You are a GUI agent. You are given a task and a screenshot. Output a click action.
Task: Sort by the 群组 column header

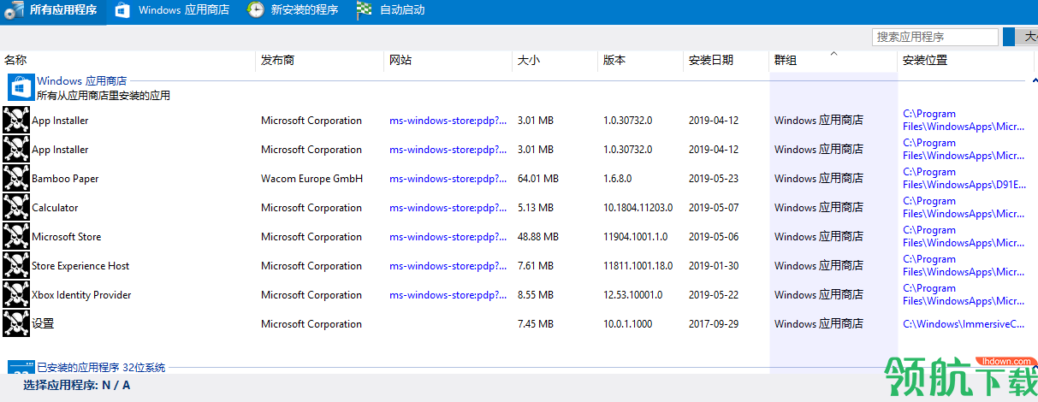click(786, 61)
